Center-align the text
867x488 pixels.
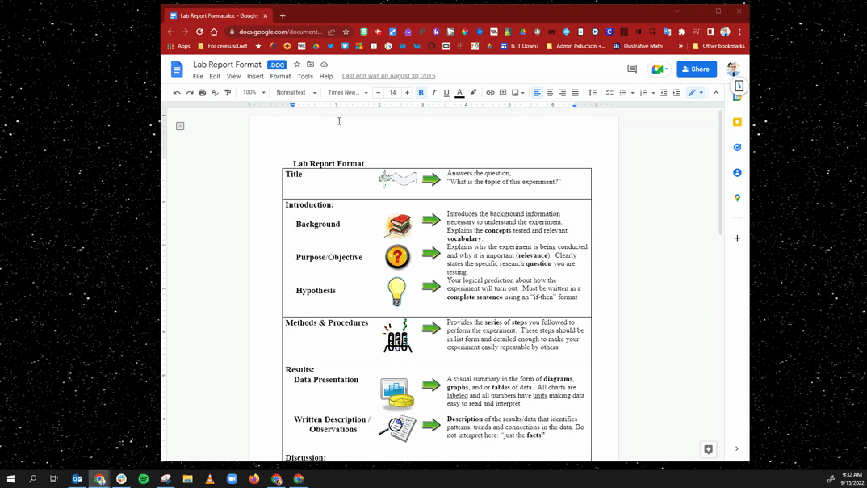(x=550, y=92)
